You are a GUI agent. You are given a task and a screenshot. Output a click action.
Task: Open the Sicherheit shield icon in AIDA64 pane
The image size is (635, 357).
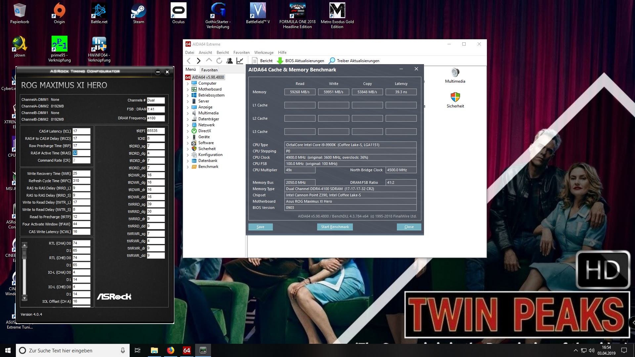(455, 100)
